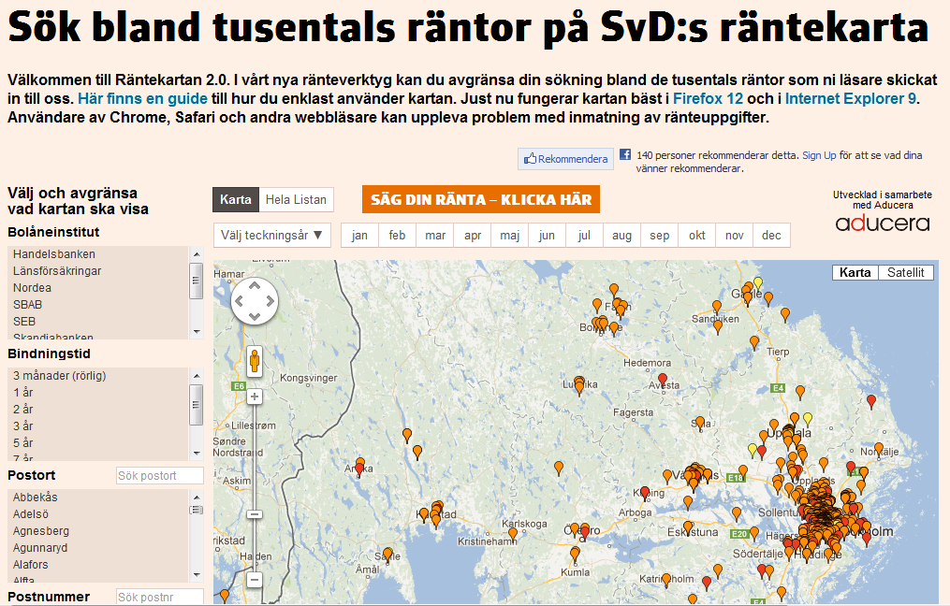Click the Bolåneinstitut list scroll-up arrow
950x606 pixels.
point(197,253)
